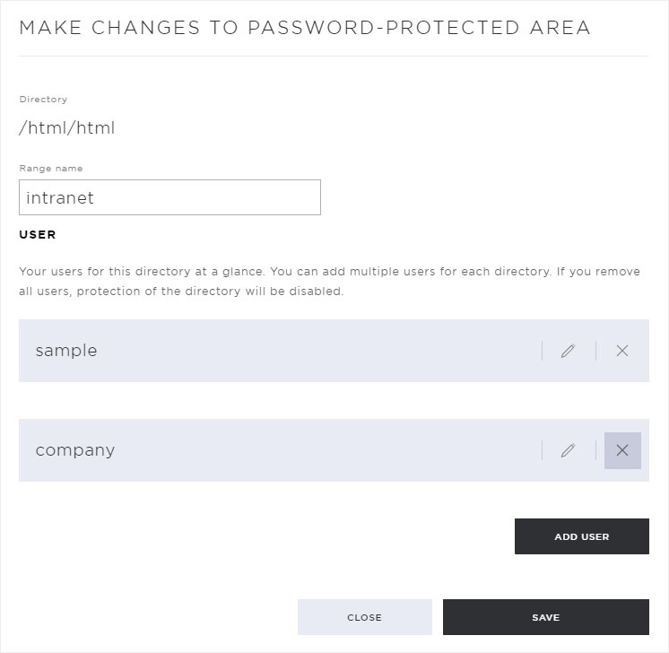Click the divider left of company's pencil icon
Screen dimensions: 669x653
(542, 450)
